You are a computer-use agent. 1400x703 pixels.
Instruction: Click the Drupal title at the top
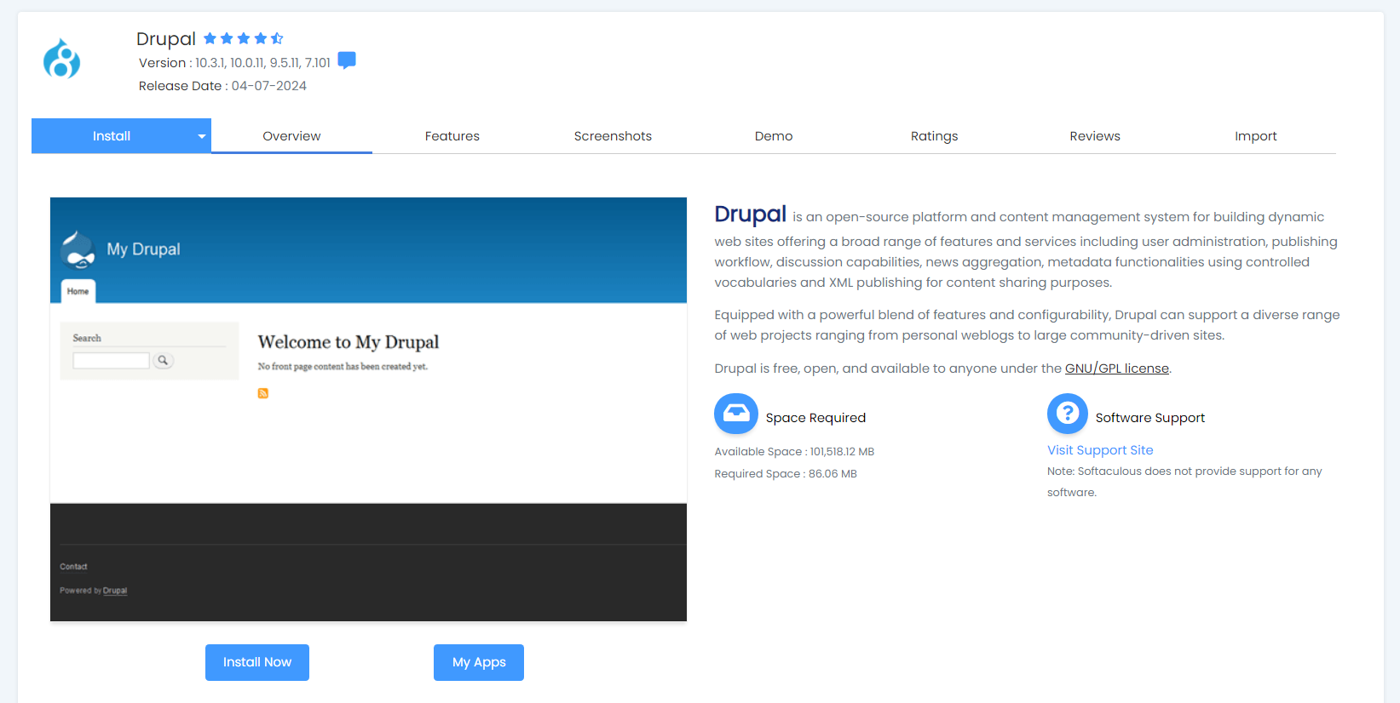tap(166, 39)
